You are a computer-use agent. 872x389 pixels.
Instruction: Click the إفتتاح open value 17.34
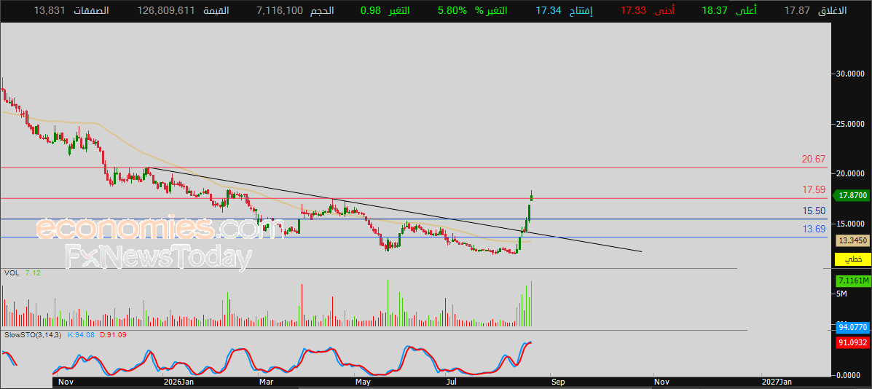(549, 10)
